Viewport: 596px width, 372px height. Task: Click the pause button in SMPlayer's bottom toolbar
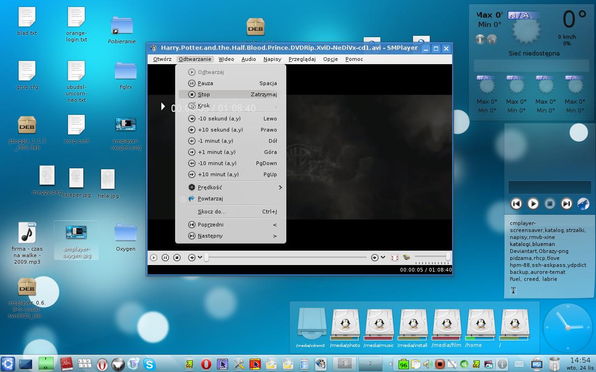click(165, 258)
